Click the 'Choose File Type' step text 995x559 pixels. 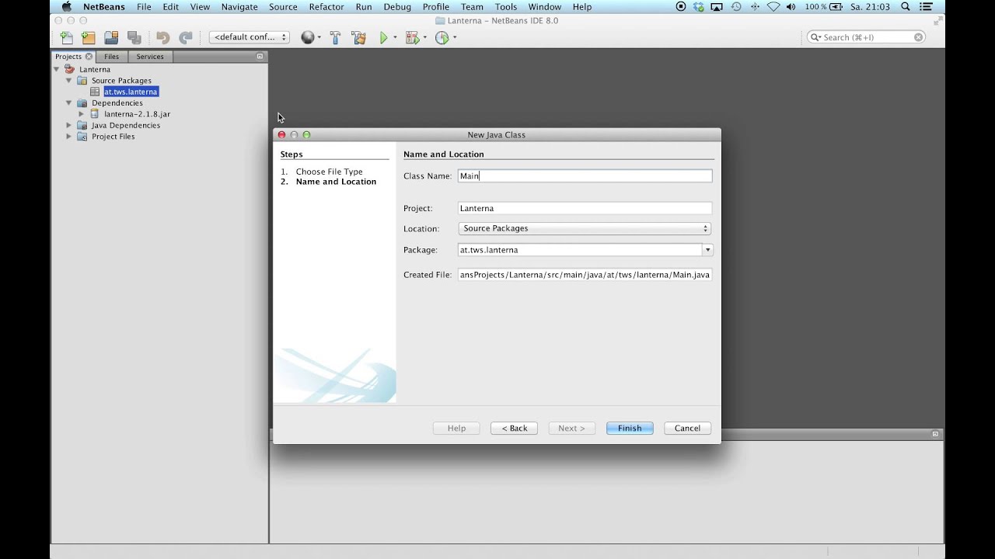[x=329, y=172]
